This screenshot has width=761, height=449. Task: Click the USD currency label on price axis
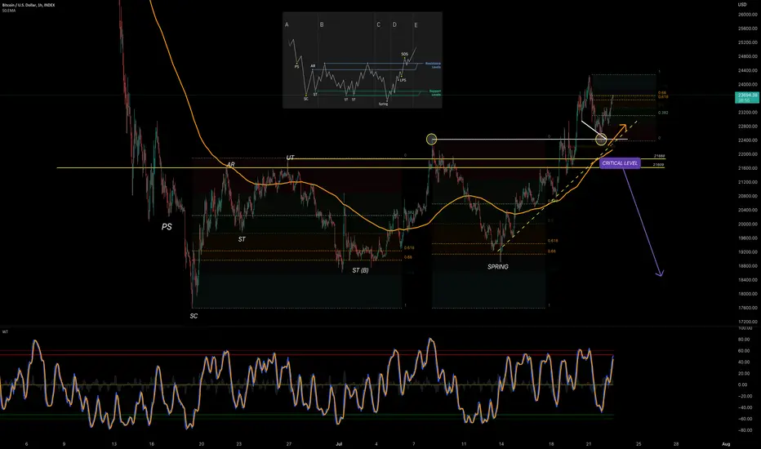(x=742, y=4)
